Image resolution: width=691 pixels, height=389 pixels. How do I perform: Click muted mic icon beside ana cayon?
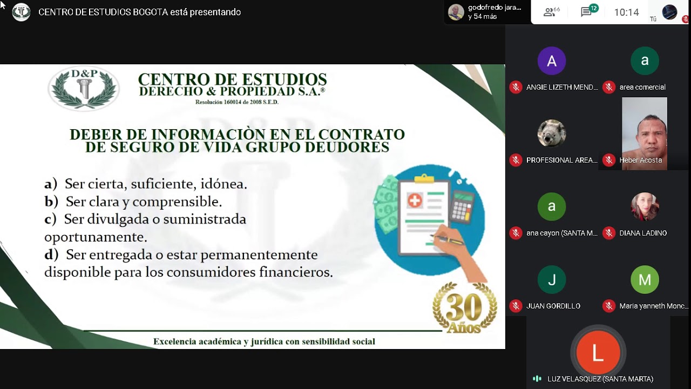pos(516,233)
